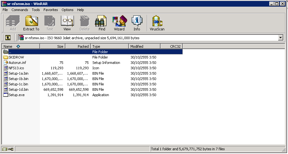Image resolution: width=288 pixels, height=154 pixels.
Task: Open the Help menu
Action: pos(81,10)
